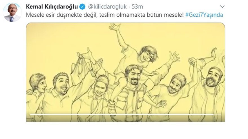Open the #Gezi7Yaşında hashtag link
The height and width of the screenshot is (139, 248).
(204, 15)
